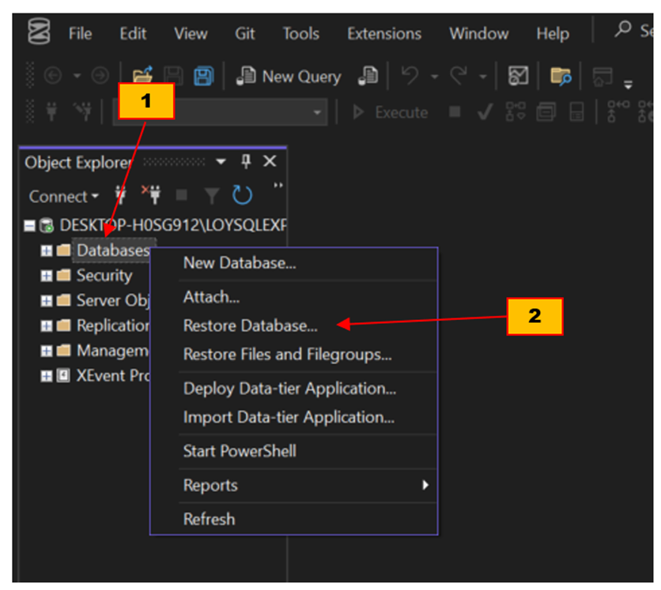The image size is (661, 590).
Task: Select Restore Database from the context menu
Action: (x=251, y=325)
